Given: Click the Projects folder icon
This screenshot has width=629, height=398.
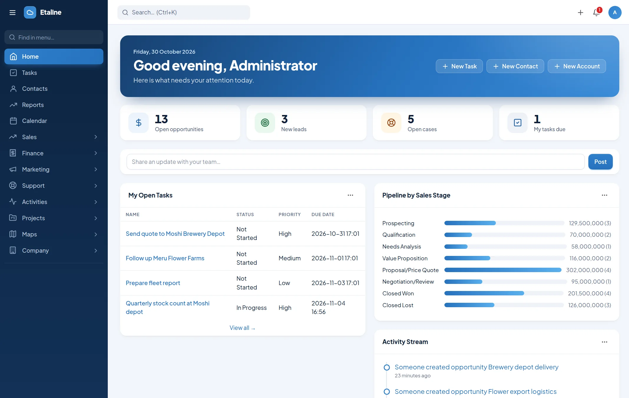Looking at the screenshot, I should 13,218.
